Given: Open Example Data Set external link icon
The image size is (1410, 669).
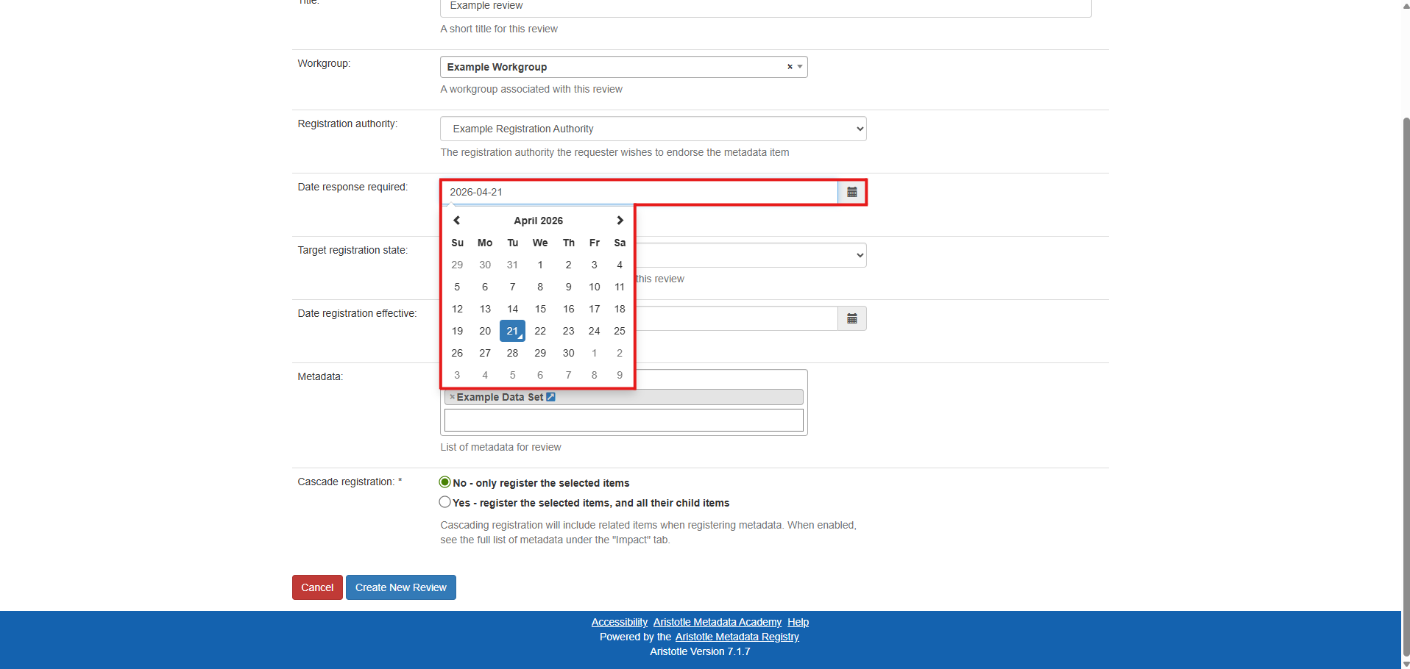Looking at the screenshot, I should pos(550,397).
